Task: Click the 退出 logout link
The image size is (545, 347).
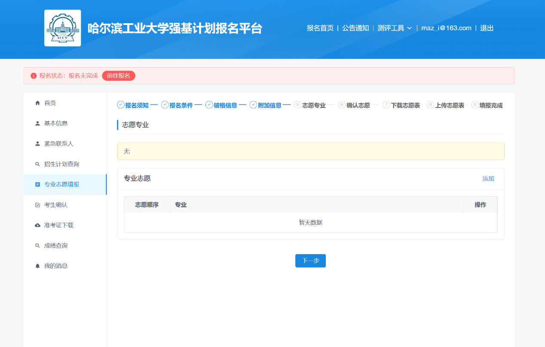Action: (487, 28)
